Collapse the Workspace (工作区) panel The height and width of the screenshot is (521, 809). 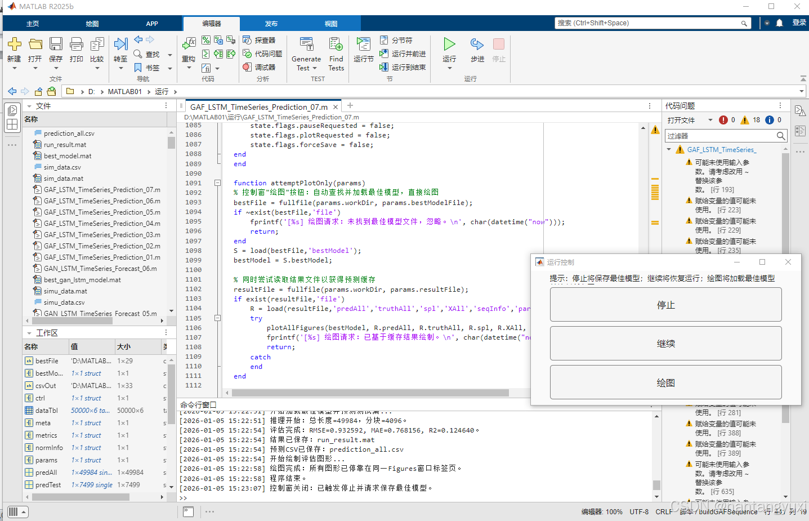pos(29,333)
